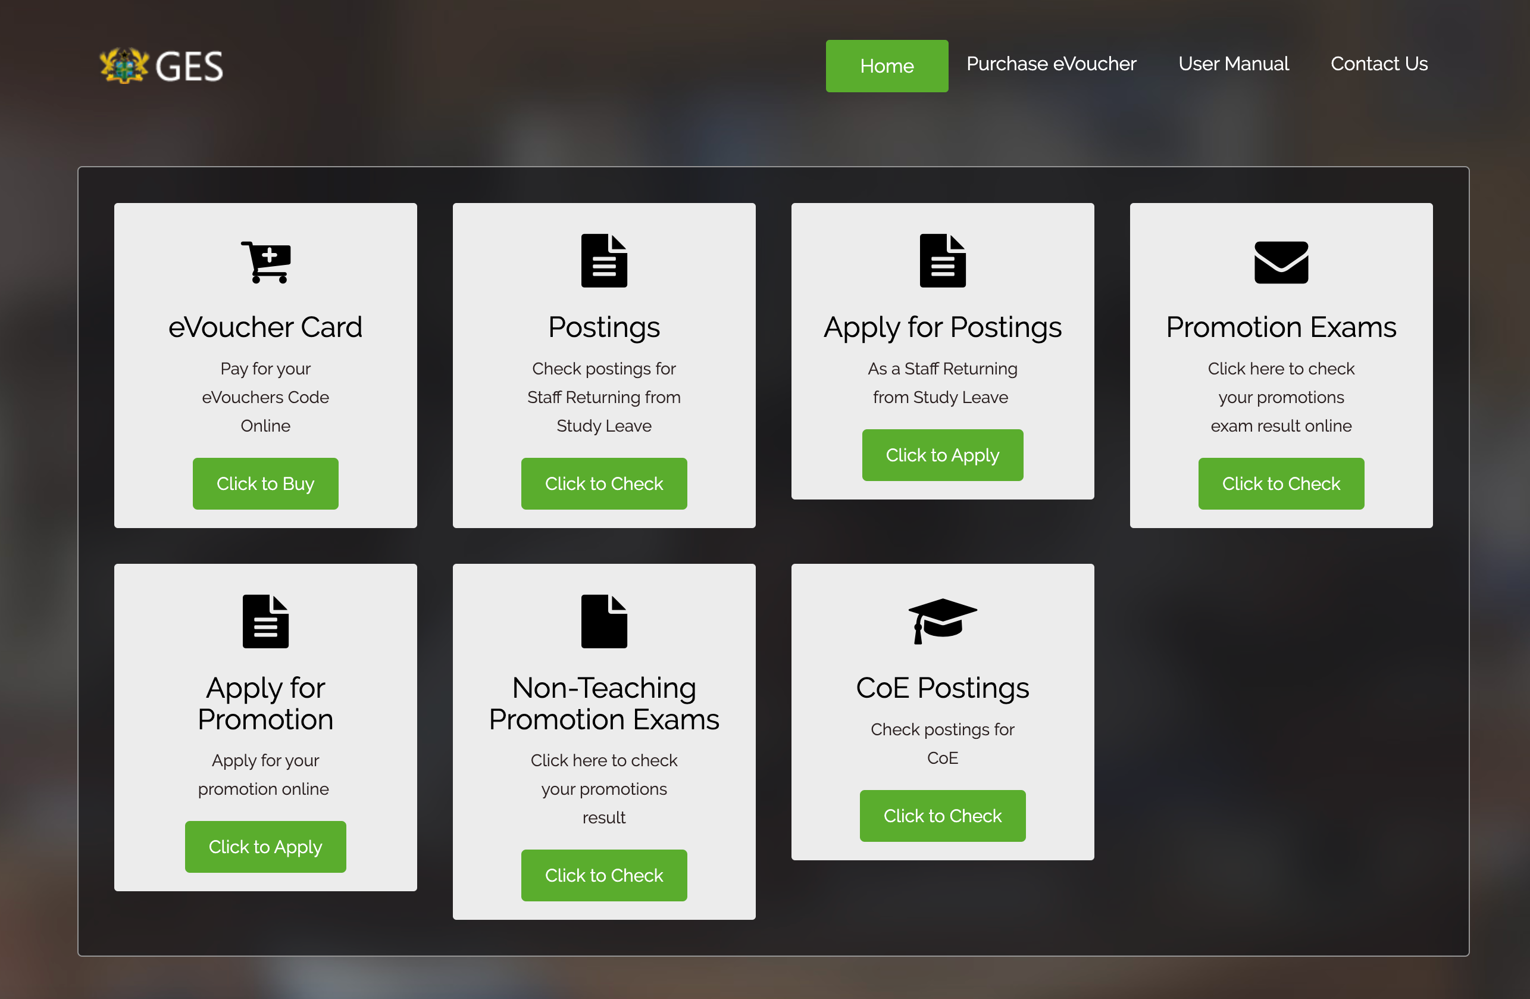Click the Non-Teaching Promotion Exams file icon
The width and height of the screenshot is (1530, 999).
603,622
